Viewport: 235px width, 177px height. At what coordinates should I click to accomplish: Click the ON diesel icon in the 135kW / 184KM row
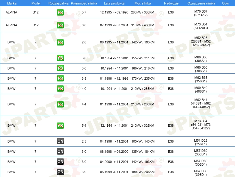coord(60,152)
